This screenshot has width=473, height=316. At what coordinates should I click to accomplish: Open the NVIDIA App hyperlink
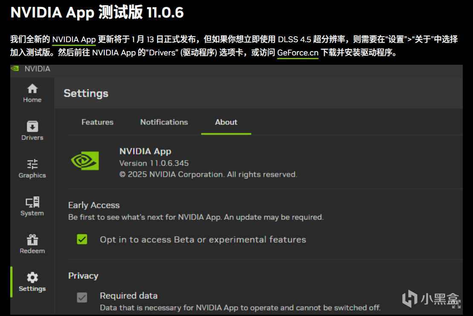(x=74, y=40)
